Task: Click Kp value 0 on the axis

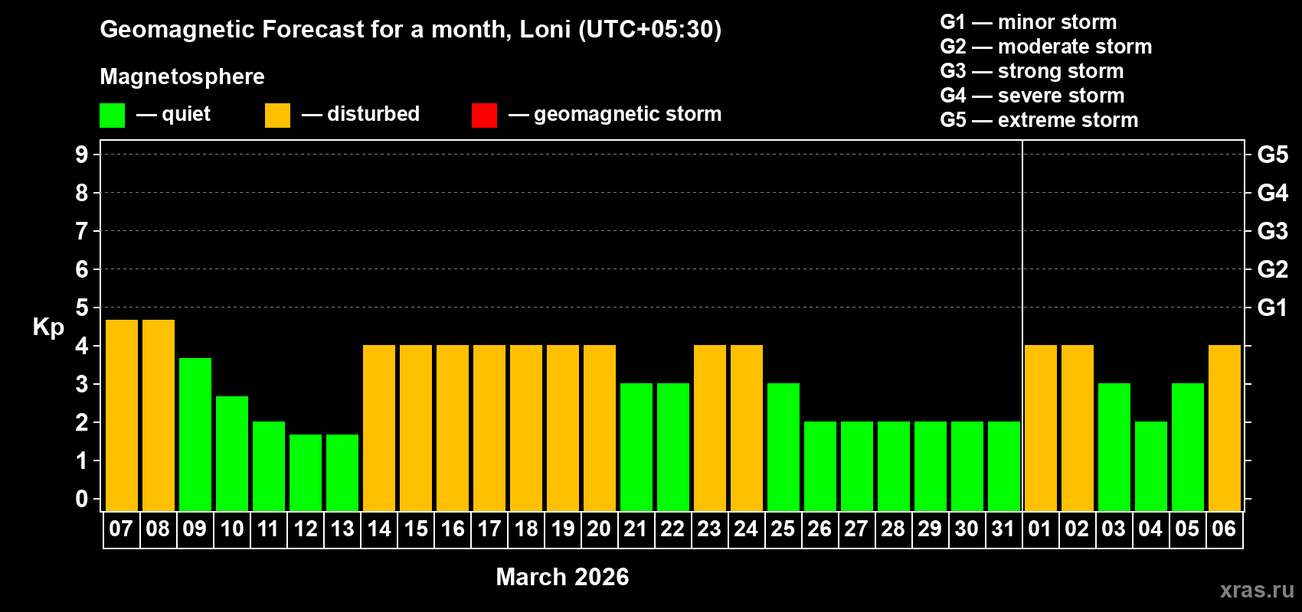Action: coord(82,499)
